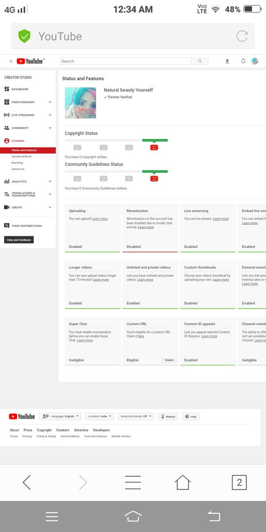The height and width of the screenshot is (532, 266).
Task: Click Learn more in Live streaming card
Action: coord(221,219)
